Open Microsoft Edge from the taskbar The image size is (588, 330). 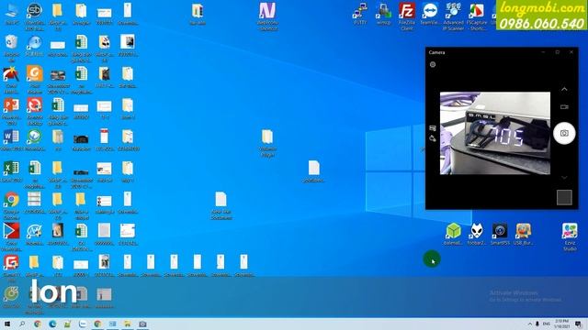pos(52,324)
